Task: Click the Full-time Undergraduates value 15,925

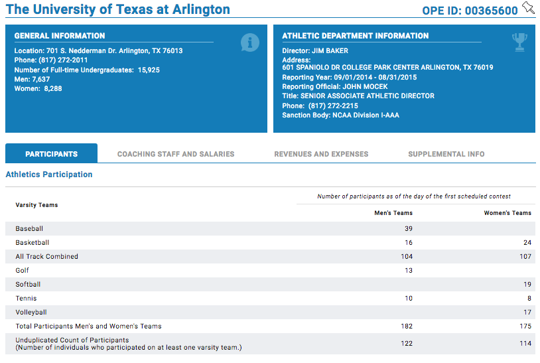Action: [149, 70]
